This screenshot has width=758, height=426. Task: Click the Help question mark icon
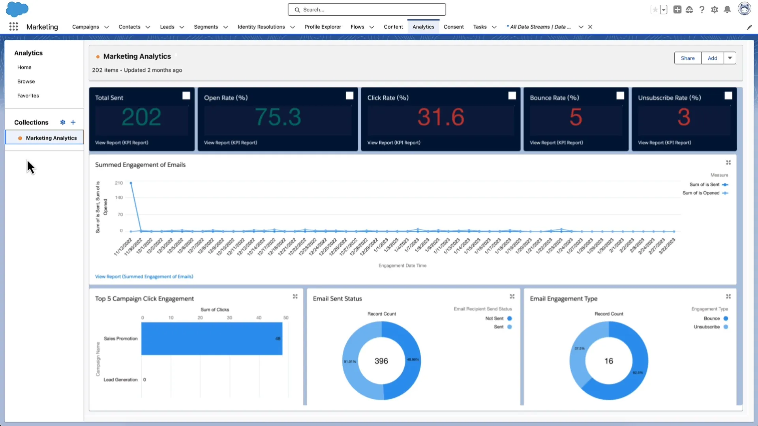click(x=702, y=9)
